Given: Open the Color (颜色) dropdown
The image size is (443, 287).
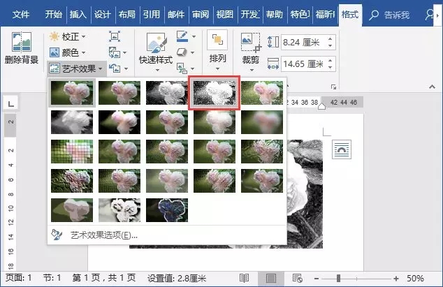Looking at the screenshot, I should click(x=67, y=52).
